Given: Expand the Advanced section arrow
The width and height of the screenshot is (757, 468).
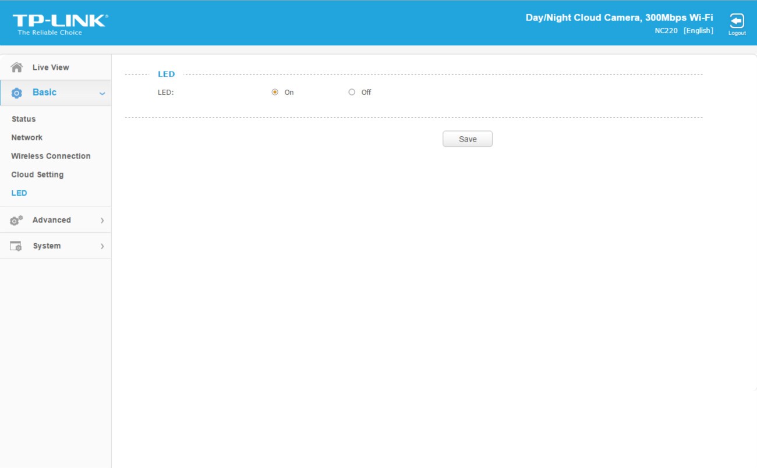Looking at the screenshot, I should (x=102, y=221).
